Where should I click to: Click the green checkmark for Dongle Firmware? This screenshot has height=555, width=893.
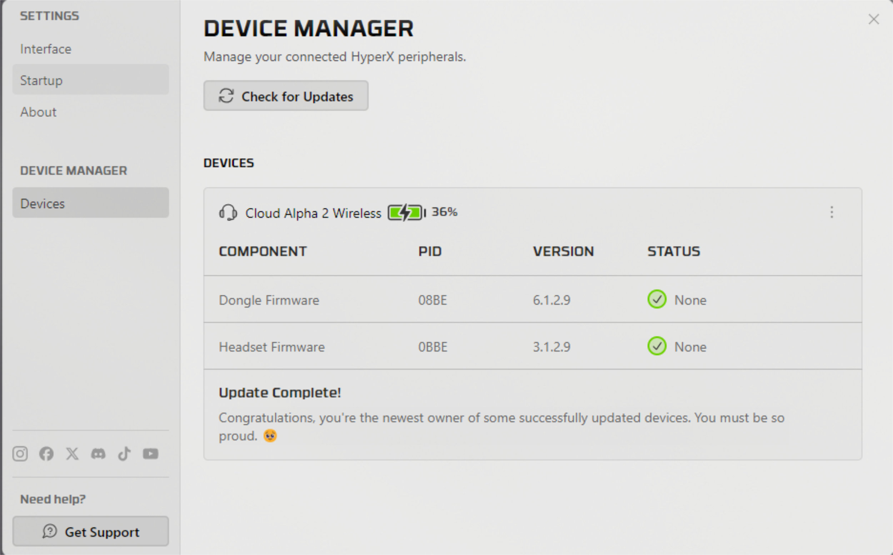pos(657,299)
